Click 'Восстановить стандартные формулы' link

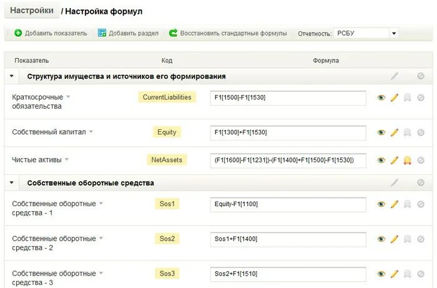(233, 33)
